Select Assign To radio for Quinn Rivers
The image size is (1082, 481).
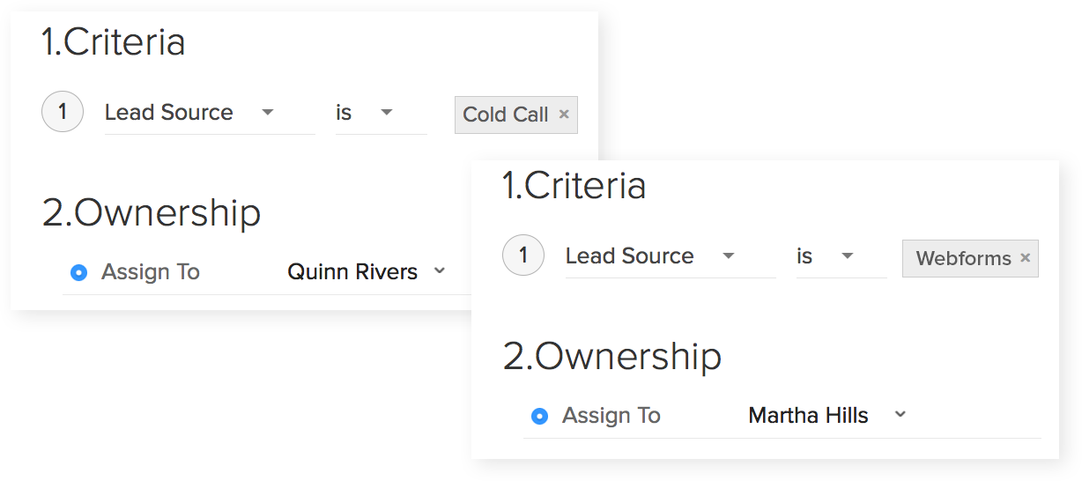point(78,273)
